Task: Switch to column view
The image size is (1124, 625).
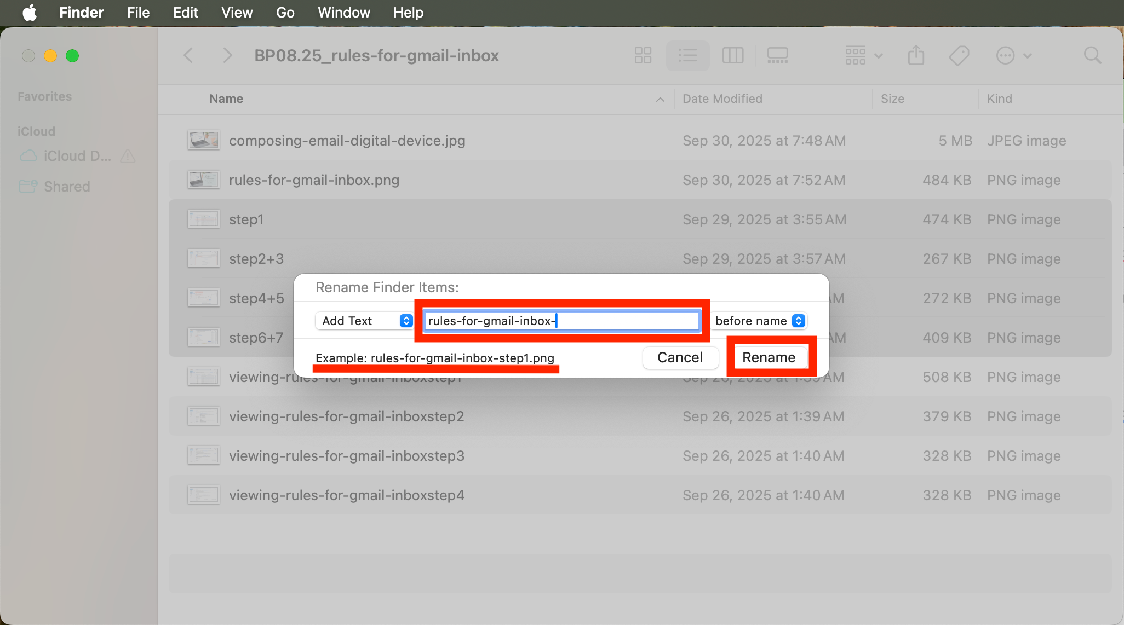Action: 732,55
